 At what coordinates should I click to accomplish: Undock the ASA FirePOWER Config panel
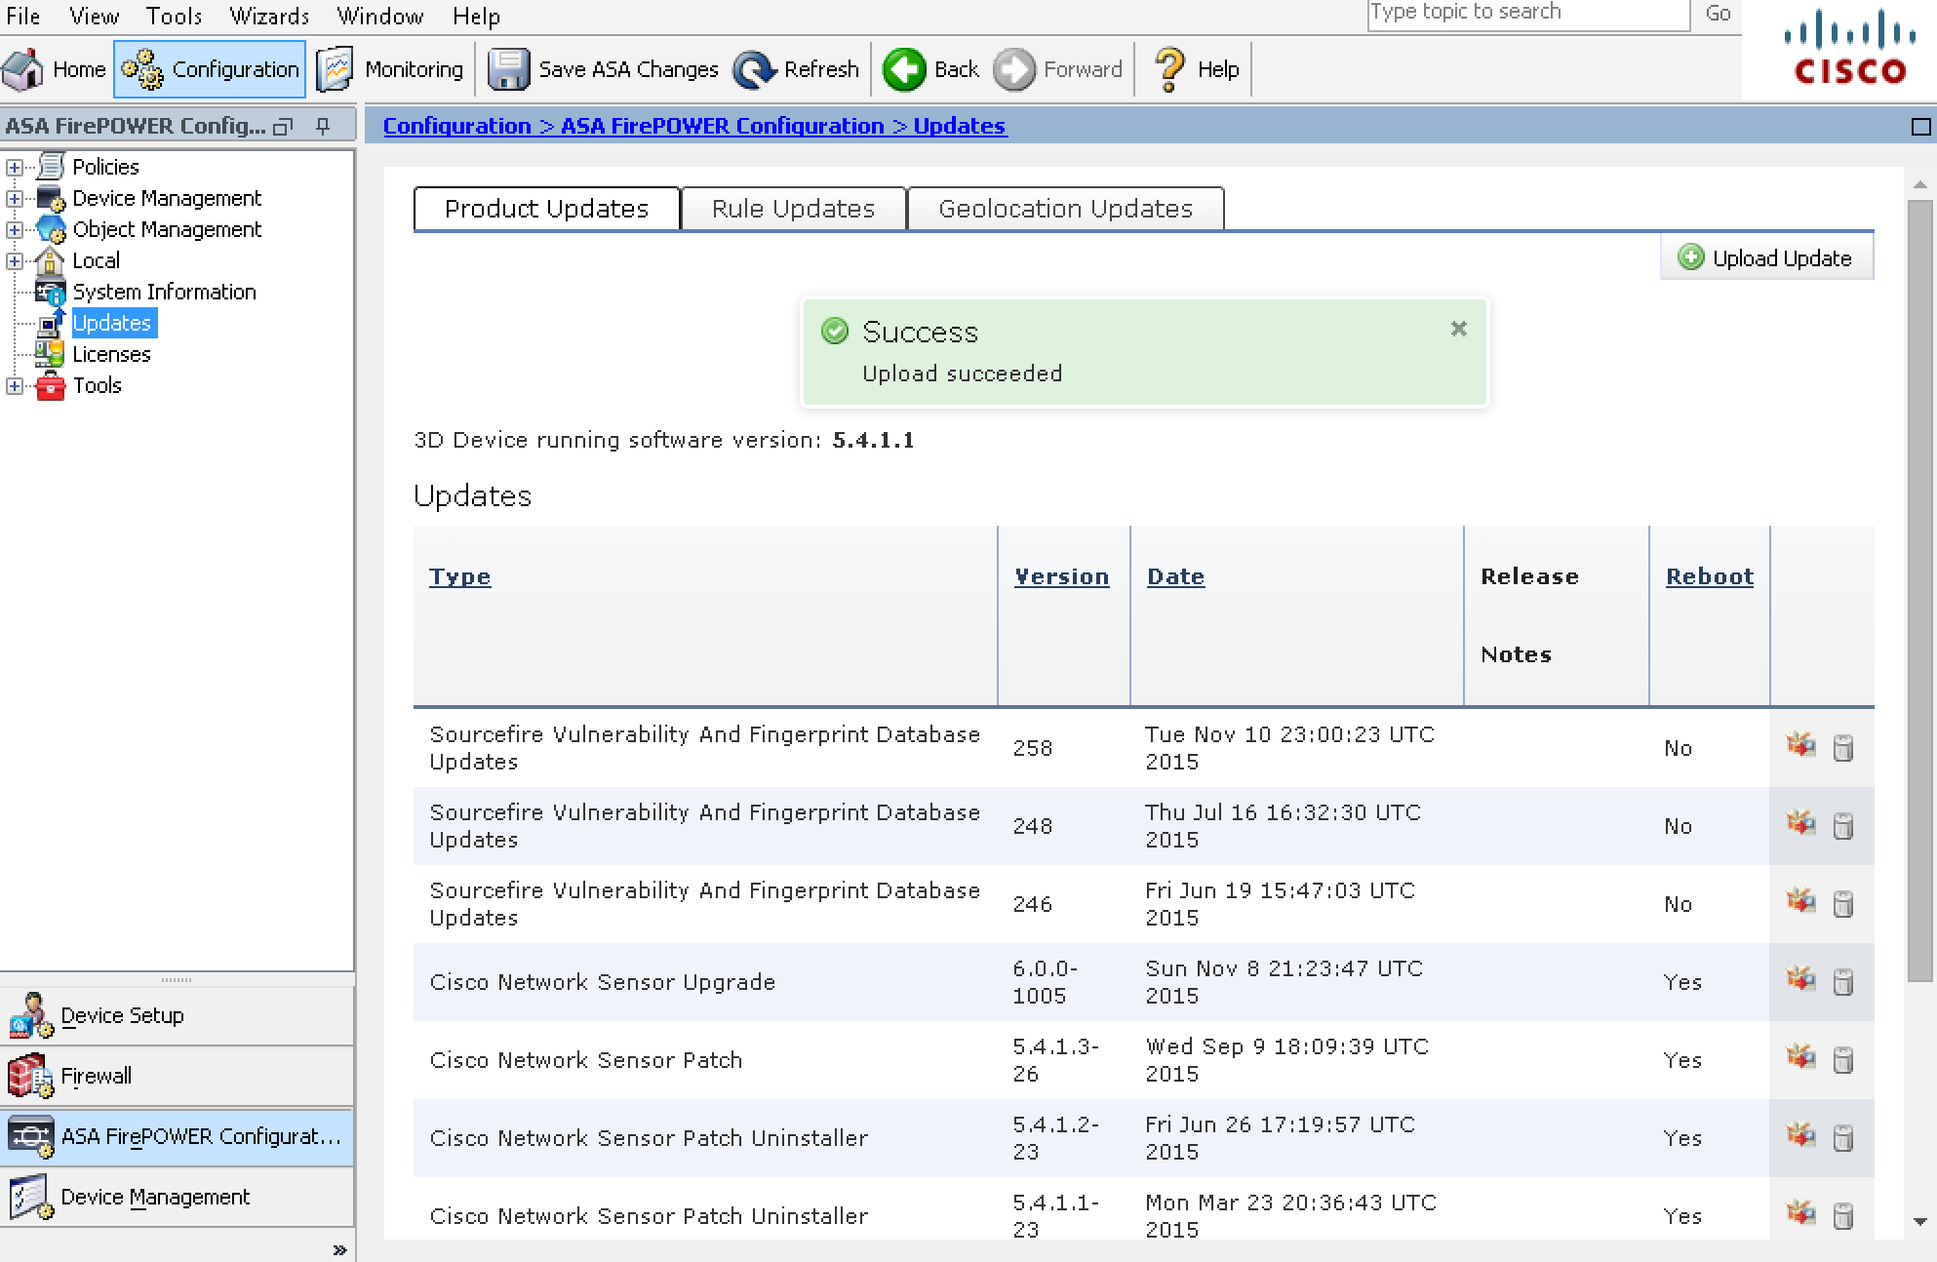[283, 126]
